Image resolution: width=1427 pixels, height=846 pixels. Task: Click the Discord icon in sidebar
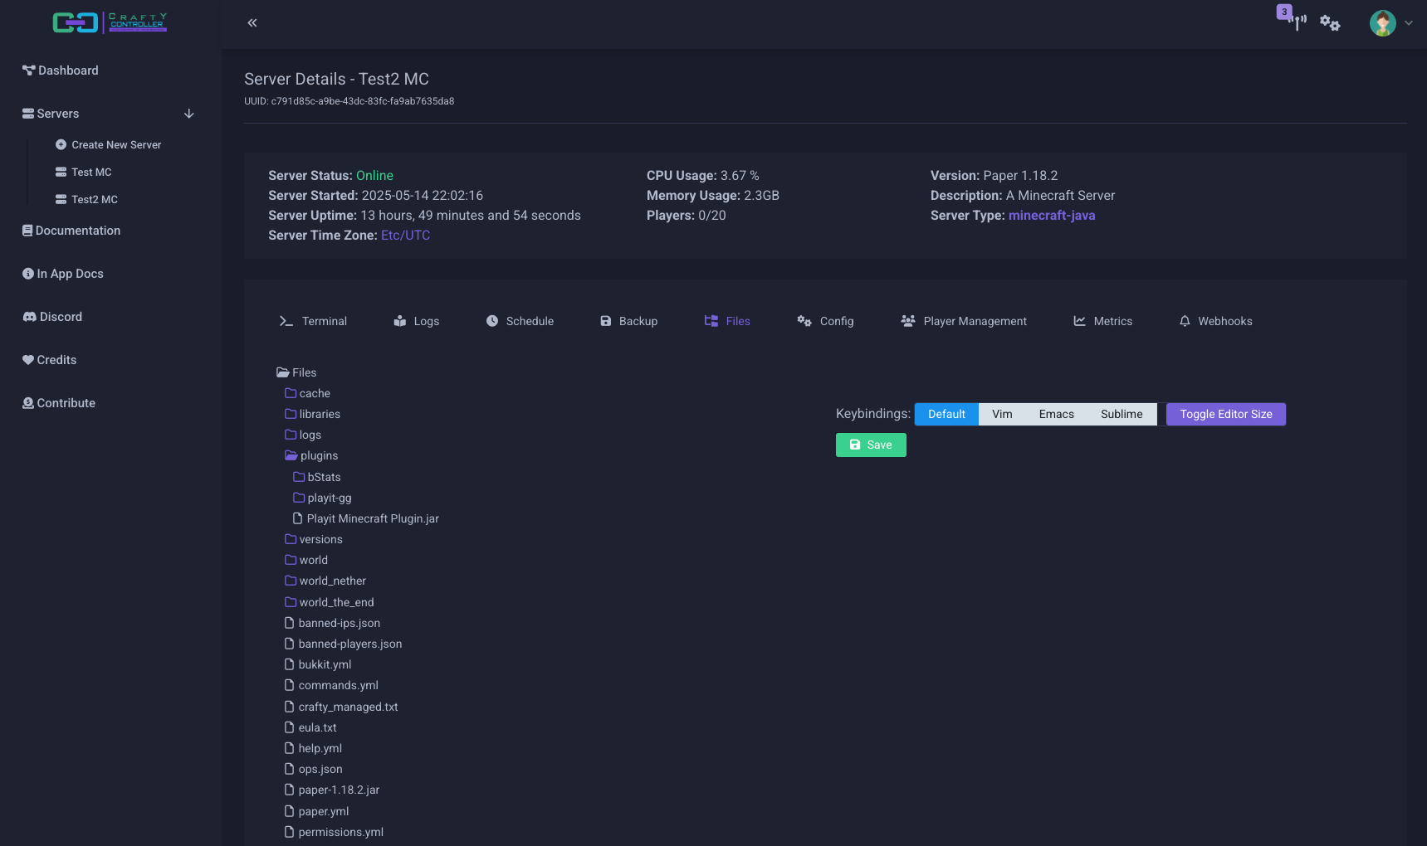[29, 317]
